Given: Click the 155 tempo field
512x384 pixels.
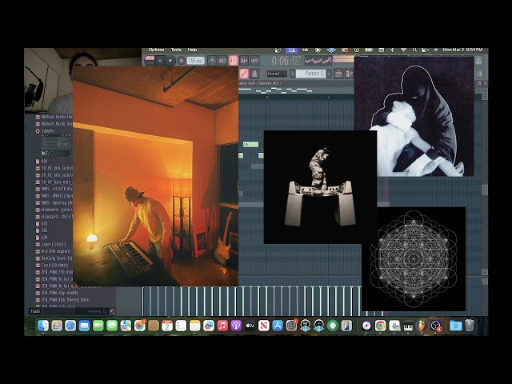Looking at the screenshot, I should [x=195, y=61].
